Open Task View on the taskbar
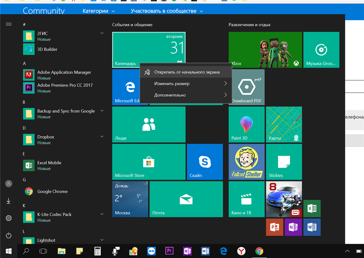The width and height of the screenshot is (364, 258). [x=43, y=251]
